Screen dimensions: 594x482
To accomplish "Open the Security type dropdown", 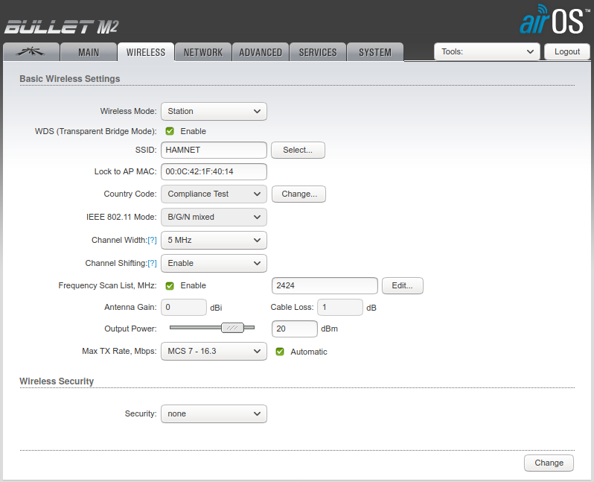I will [x=214, y=413].
